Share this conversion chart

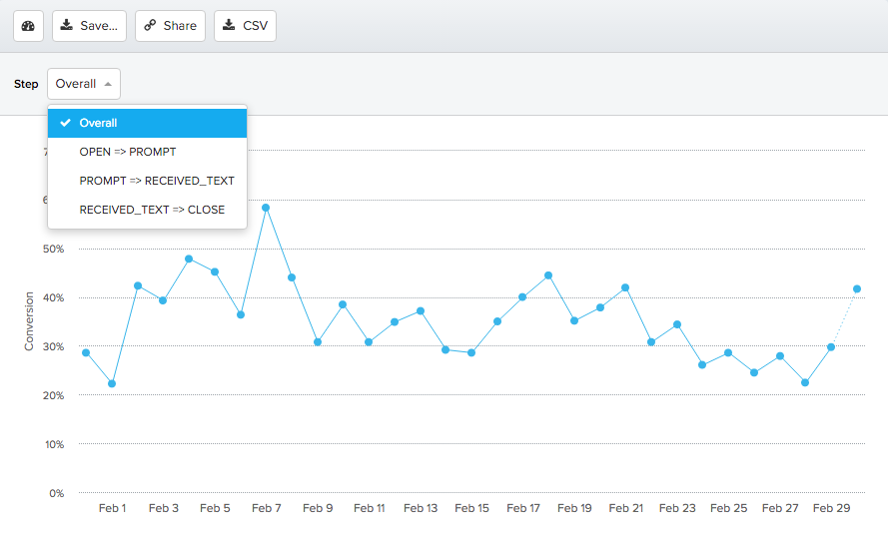[170, 26]
